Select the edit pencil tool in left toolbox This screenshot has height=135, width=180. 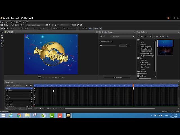coord(2,46)
